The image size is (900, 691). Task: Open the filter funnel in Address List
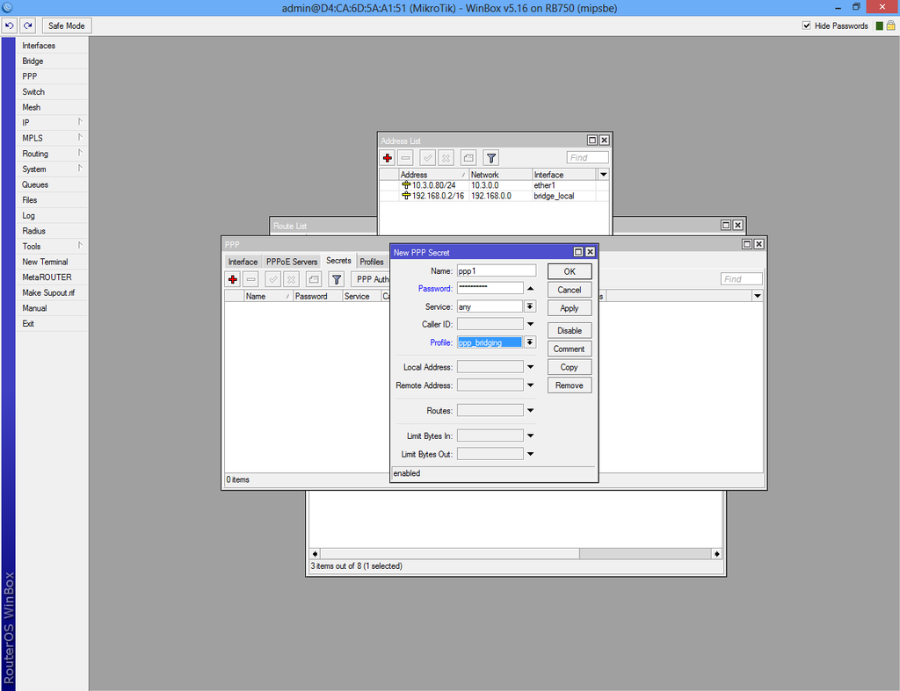(491, 158)
